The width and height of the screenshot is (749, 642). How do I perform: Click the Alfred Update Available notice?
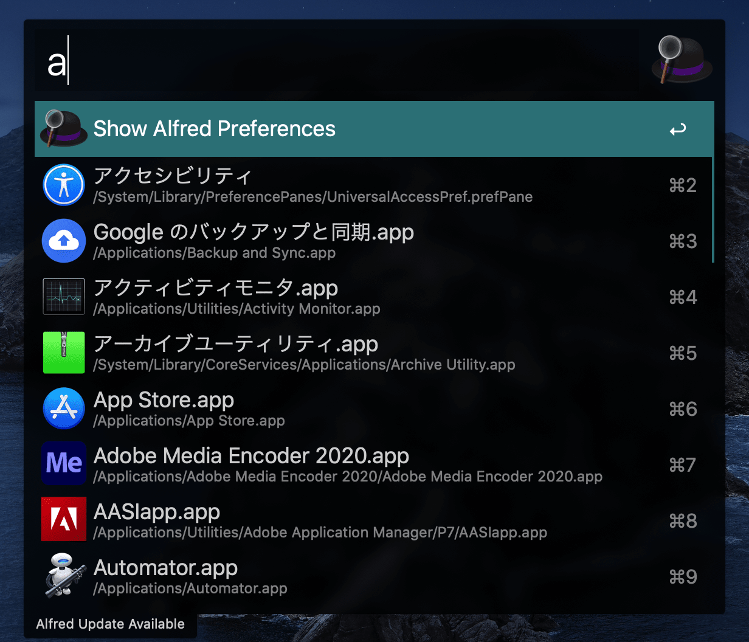coord(110,624)
